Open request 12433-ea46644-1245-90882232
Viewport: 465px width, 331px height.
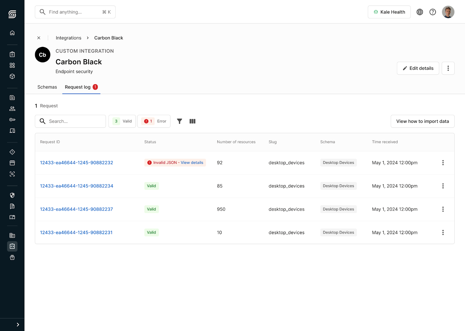76,163
